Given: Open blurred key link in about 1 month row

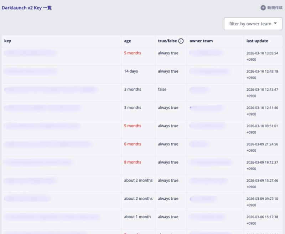Looking at the screenshot, I should [52, 217].
